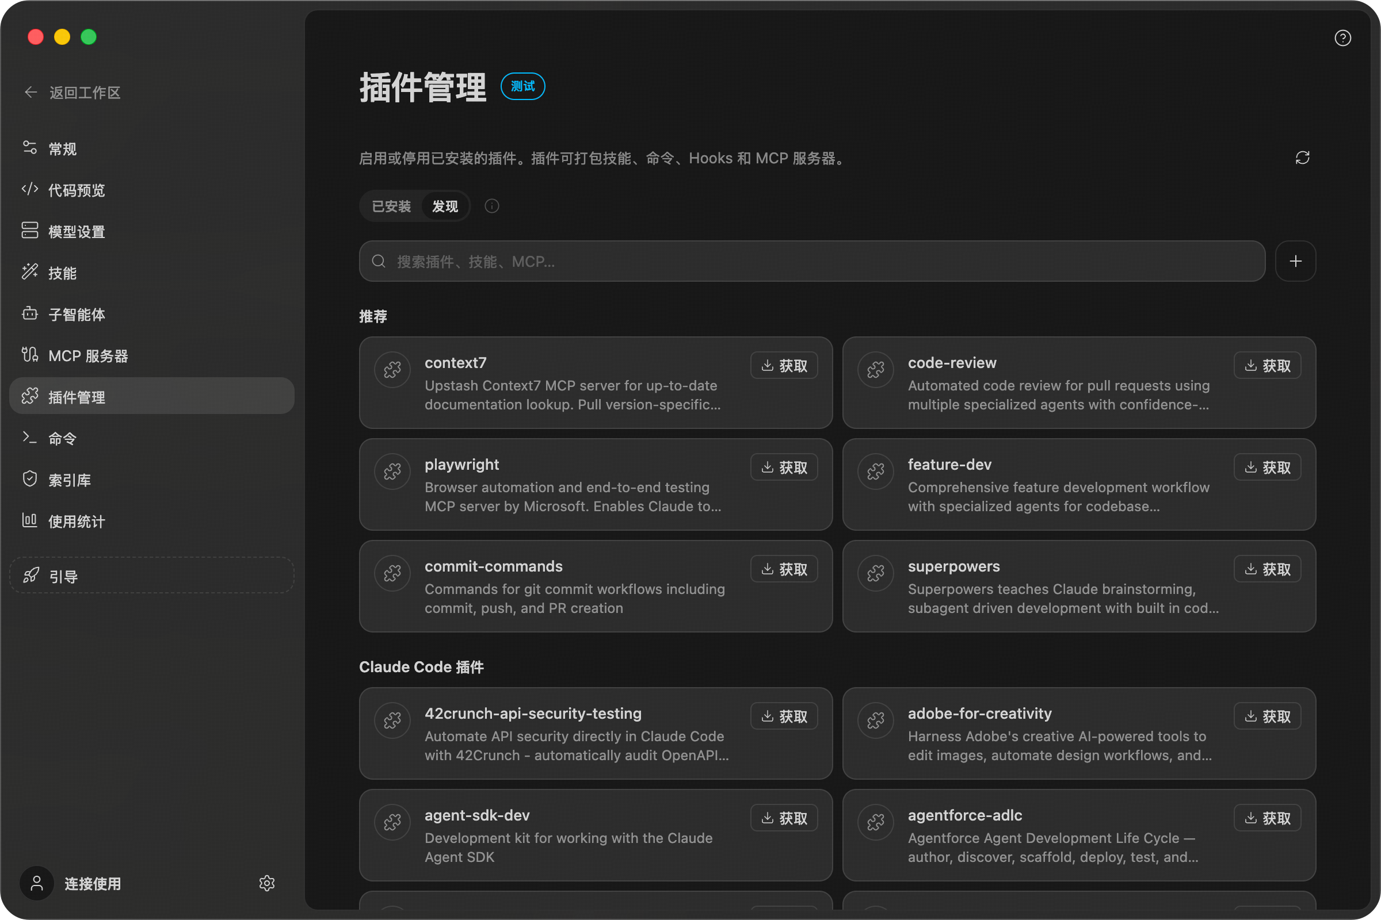Click the adobe-for-creativity plugin puzzle icon
Image resolution: width=1381 pixels, height=920 pixels.
(875, 720)
